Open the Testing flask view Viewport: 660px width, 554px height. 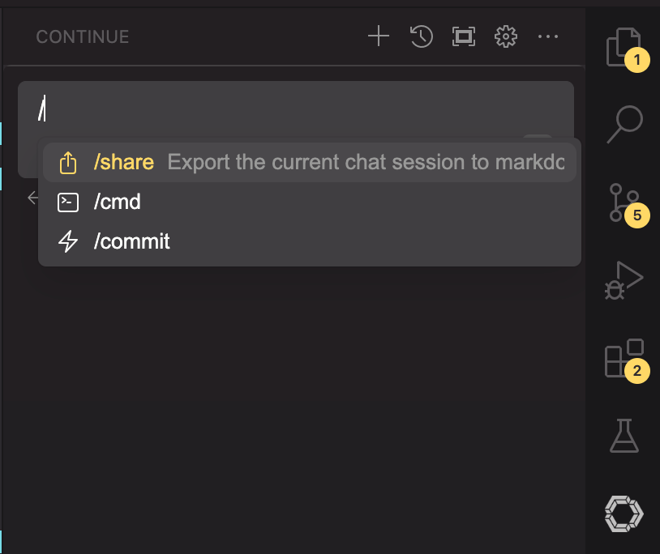[x=624, y=436]
